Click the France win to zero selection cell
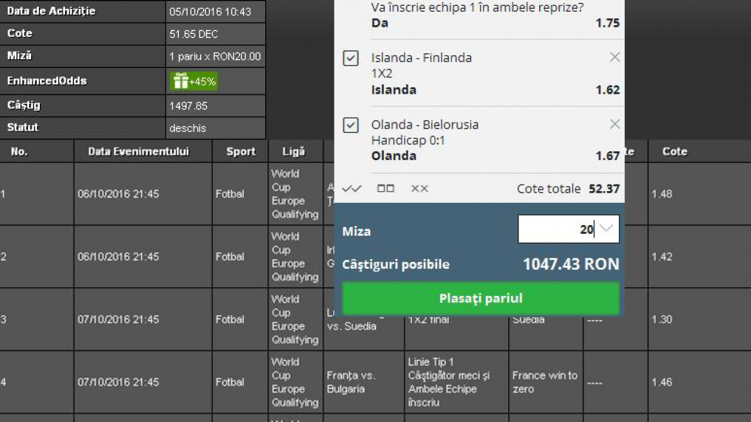Image resolution: width=751 pixels, height=422 pixels. click(x=545, y=382)
